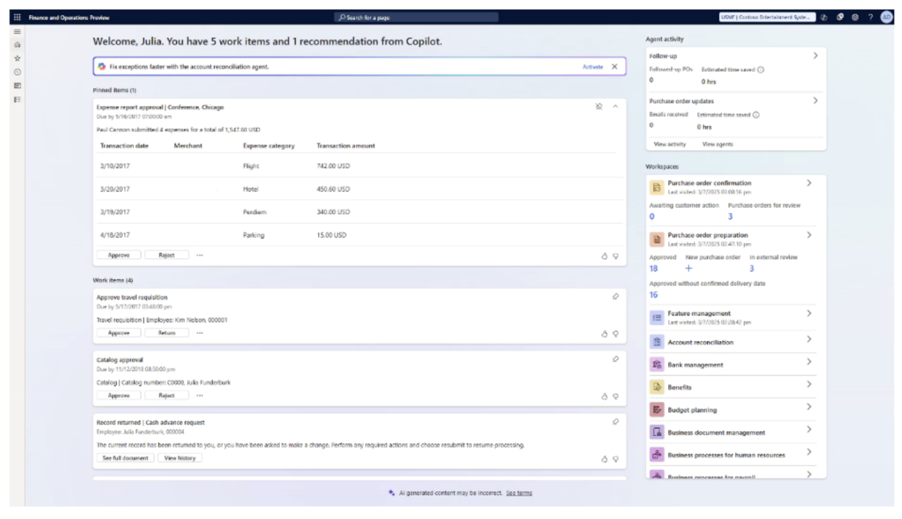
Task: Approve the travel requisition
Action: pos(119,333)
